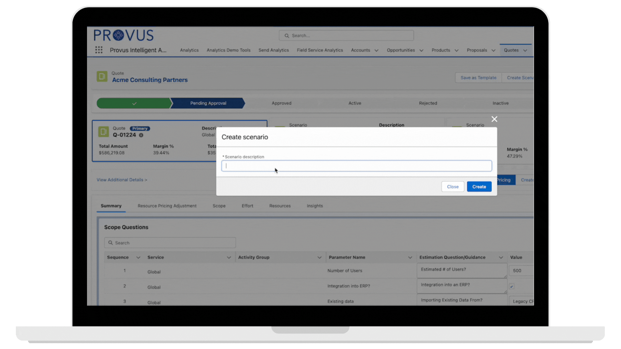This screenshot has width=621, height=349.
Task: Expand the Accounts dropdown chevron
Action: 376,50
